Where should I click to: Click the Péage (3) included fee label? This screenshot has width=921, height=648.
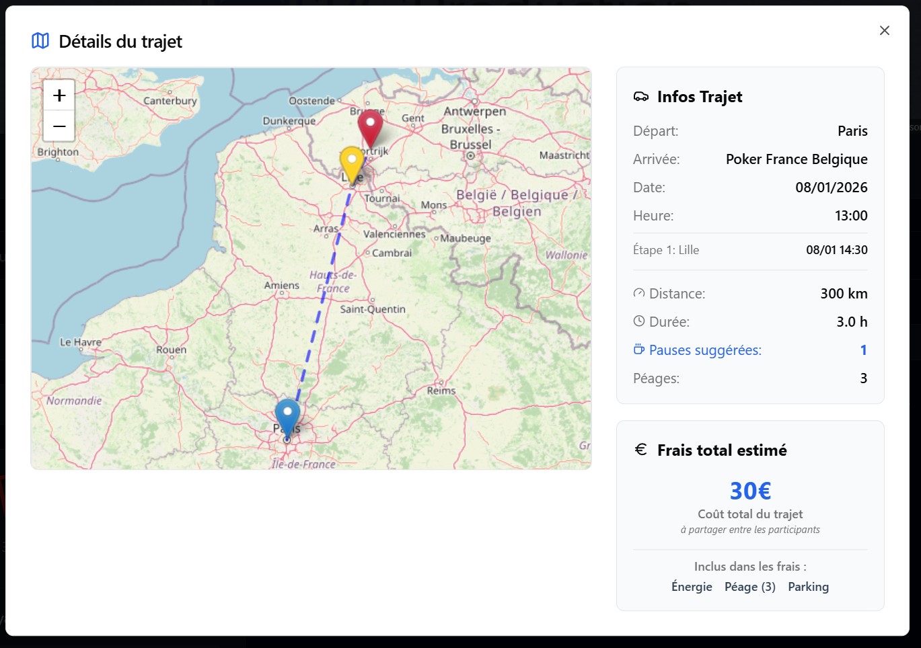[x=749, y=587]
